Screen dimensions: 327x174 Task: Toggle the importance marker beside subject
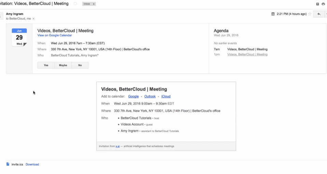[x=75, y=4]
